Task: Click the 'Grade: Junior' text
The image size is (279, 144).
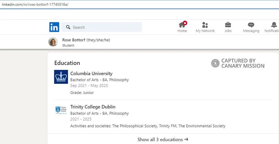Action: coord(82,93)
